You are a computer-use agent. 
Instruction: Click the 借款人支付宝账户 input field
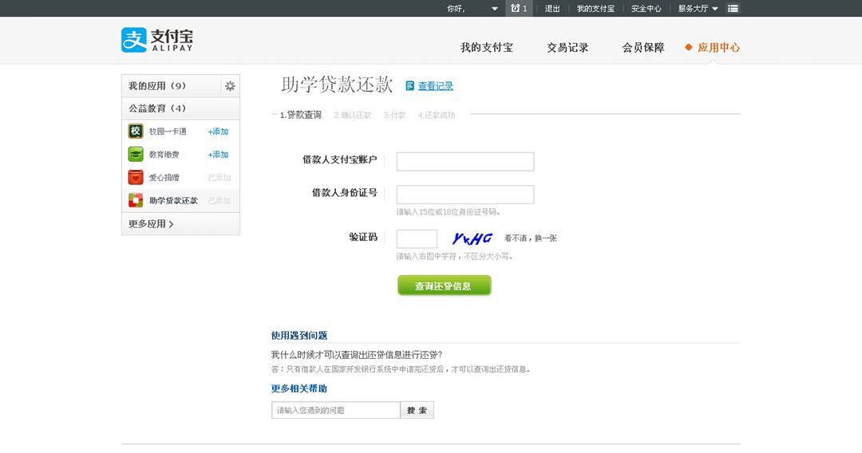click(465, 161)
